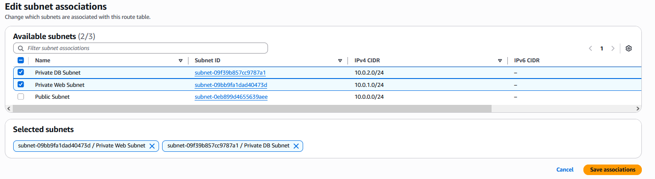Focus the Filter subnet associations field
655x179 pixels.
145,48
